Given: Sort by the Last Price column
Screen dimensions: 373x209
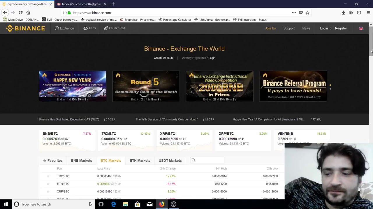Looking at the screenshot, I should (103, 168).
